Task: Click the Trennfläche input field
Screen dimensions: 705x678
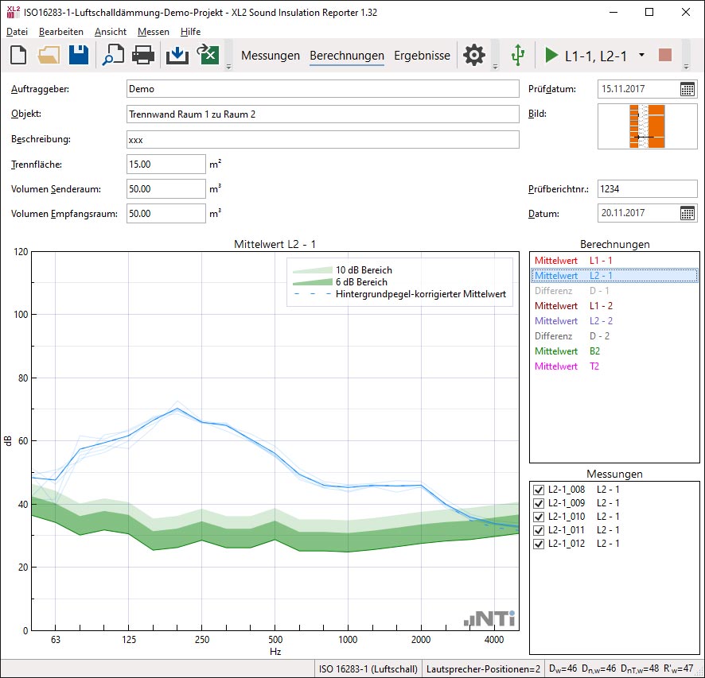Action: point(166,164)
